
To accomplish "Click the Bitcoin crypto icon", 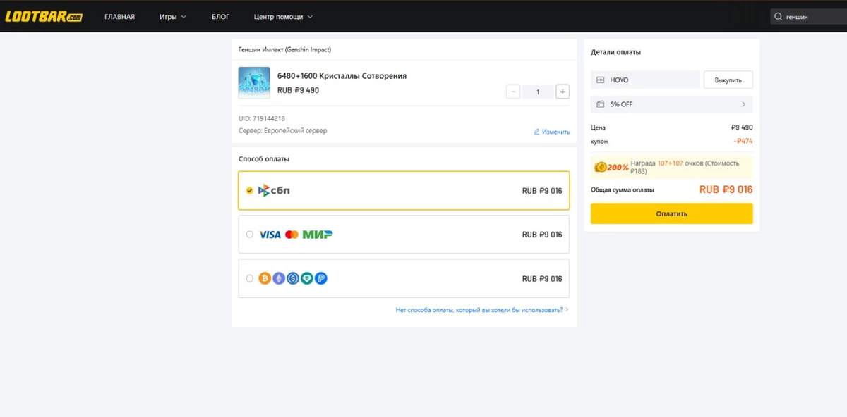I will coord(265,278).
